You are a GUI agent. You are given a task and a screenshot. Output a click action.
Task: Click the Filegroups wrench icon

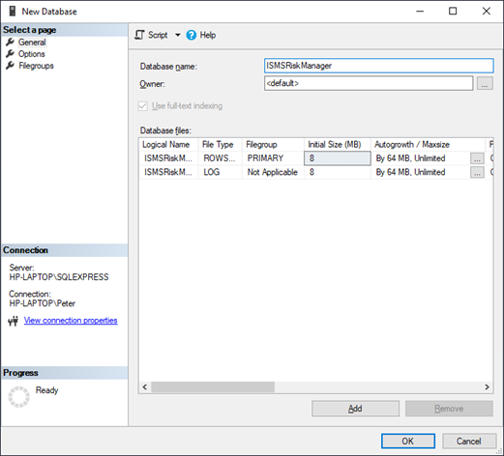pyautogui.click(x=11, y=66)
